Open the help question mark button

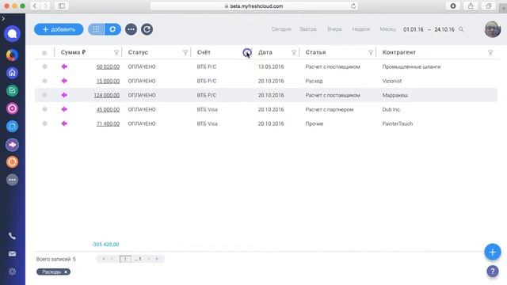point(493,271)
